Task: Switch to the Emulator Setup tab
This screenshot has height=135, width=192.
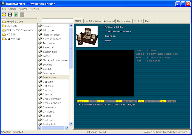Action: (93, 21)
